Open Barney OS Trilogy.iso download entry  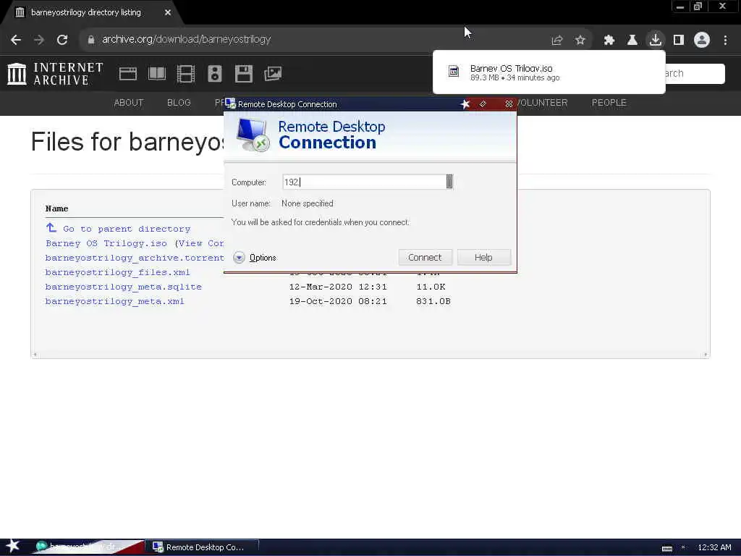coord(549,72)
